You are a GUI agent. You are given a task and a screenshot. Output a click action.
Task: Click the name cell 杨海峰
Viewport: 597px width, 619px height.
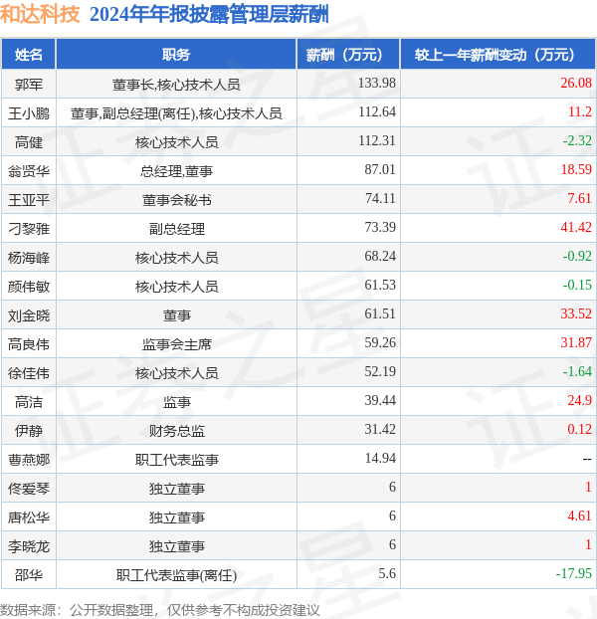29,258
